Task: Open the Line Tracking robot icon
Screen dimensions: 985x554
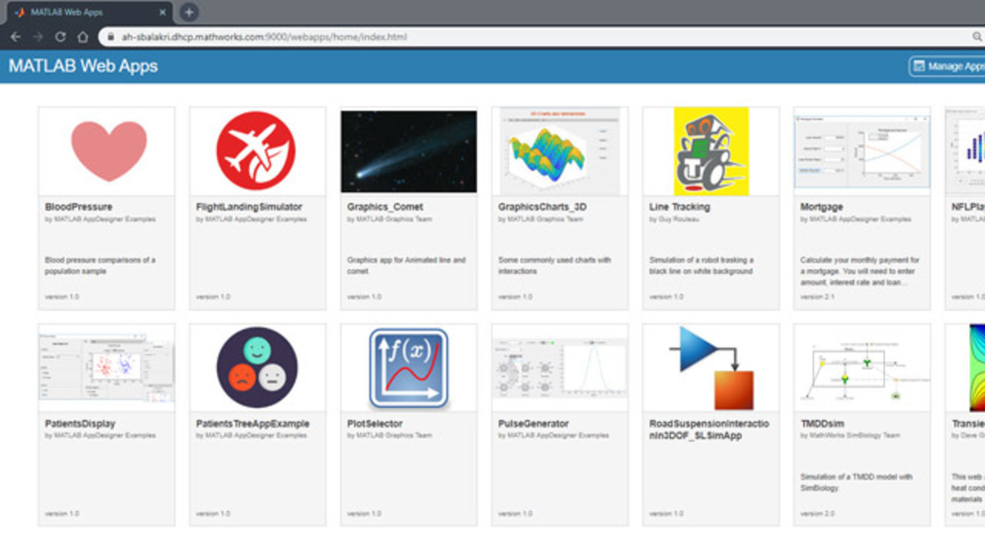Action: (710, 151)
